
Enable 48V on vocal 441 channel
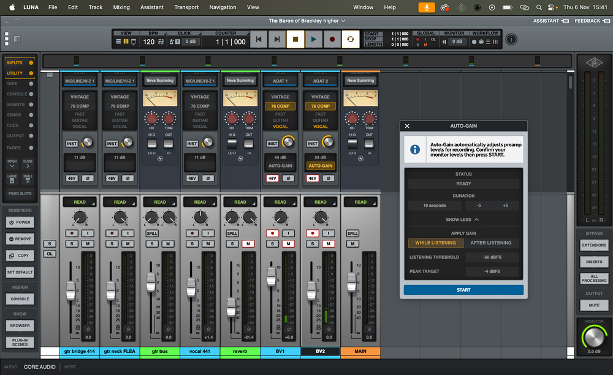(x=192, y=179)
